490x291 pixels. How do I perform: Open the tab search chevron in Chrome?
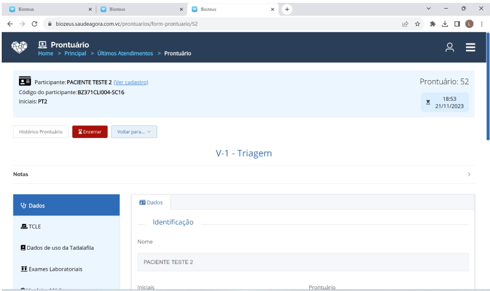[428, 9]
